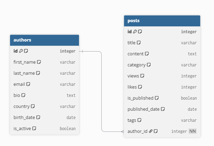Click the note icon beside posts tags
This screenshot has height=146, width=214.
(x=139, y=120)
